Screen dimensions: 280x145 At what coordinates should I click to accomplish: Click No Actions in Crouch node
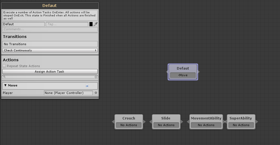[x=129, y=125]
